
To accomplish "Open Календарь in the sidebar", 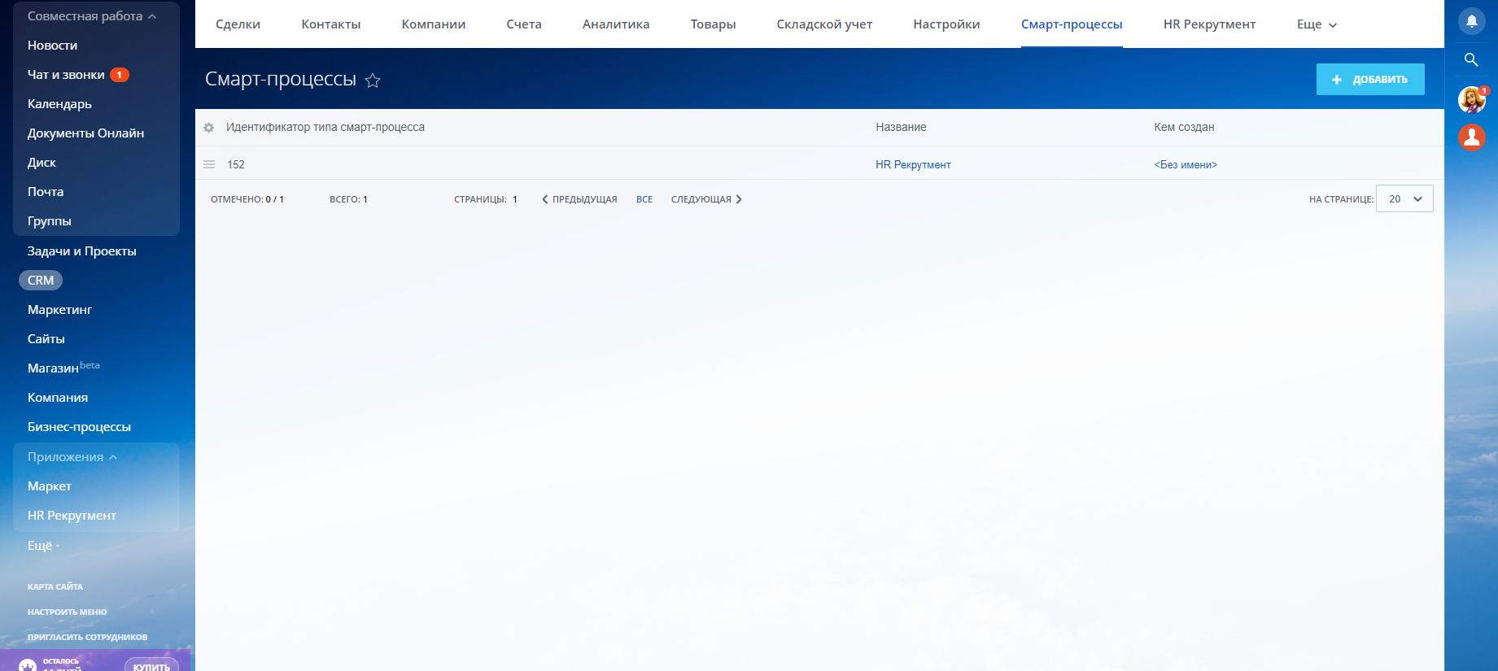I will coord(59,104).
